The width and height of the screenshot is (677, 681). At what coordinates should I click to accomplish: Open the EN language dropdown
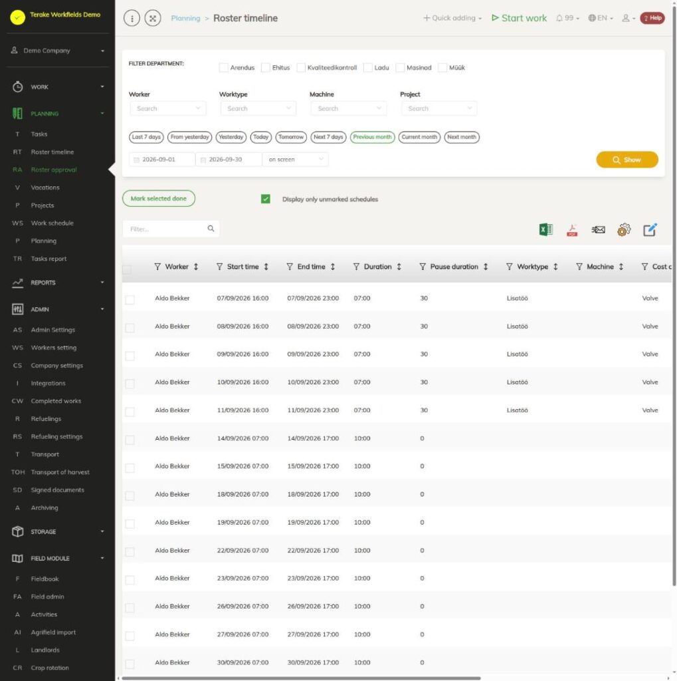pos(601,18)
